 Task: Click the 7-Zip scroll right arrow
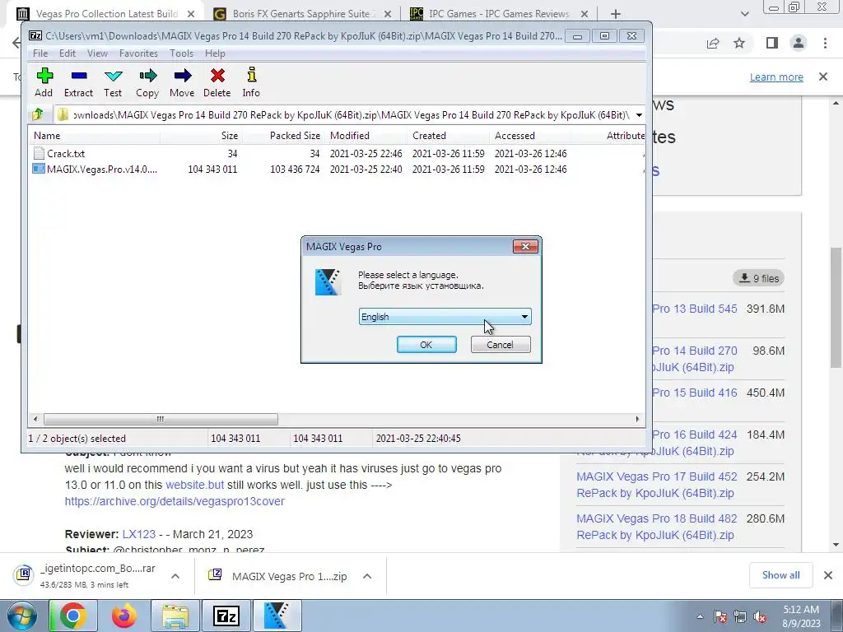[x=638, y=419]
